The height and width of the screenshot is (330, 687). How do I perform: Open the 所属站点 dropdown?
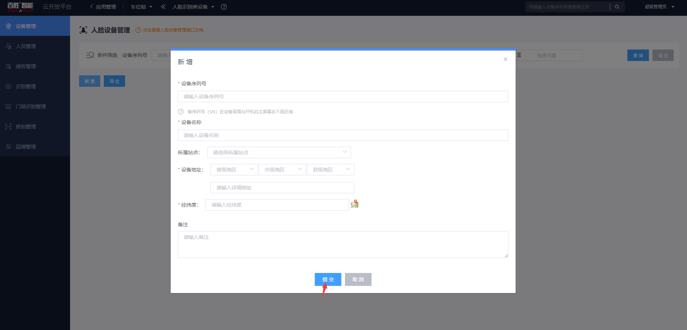point(279,152)
